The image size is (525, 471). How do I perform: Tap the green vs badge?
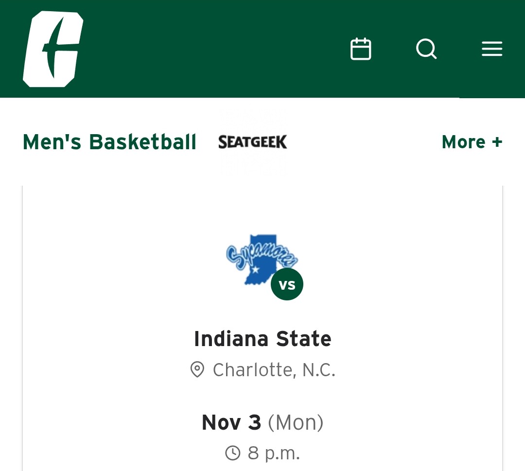(287, 284)
